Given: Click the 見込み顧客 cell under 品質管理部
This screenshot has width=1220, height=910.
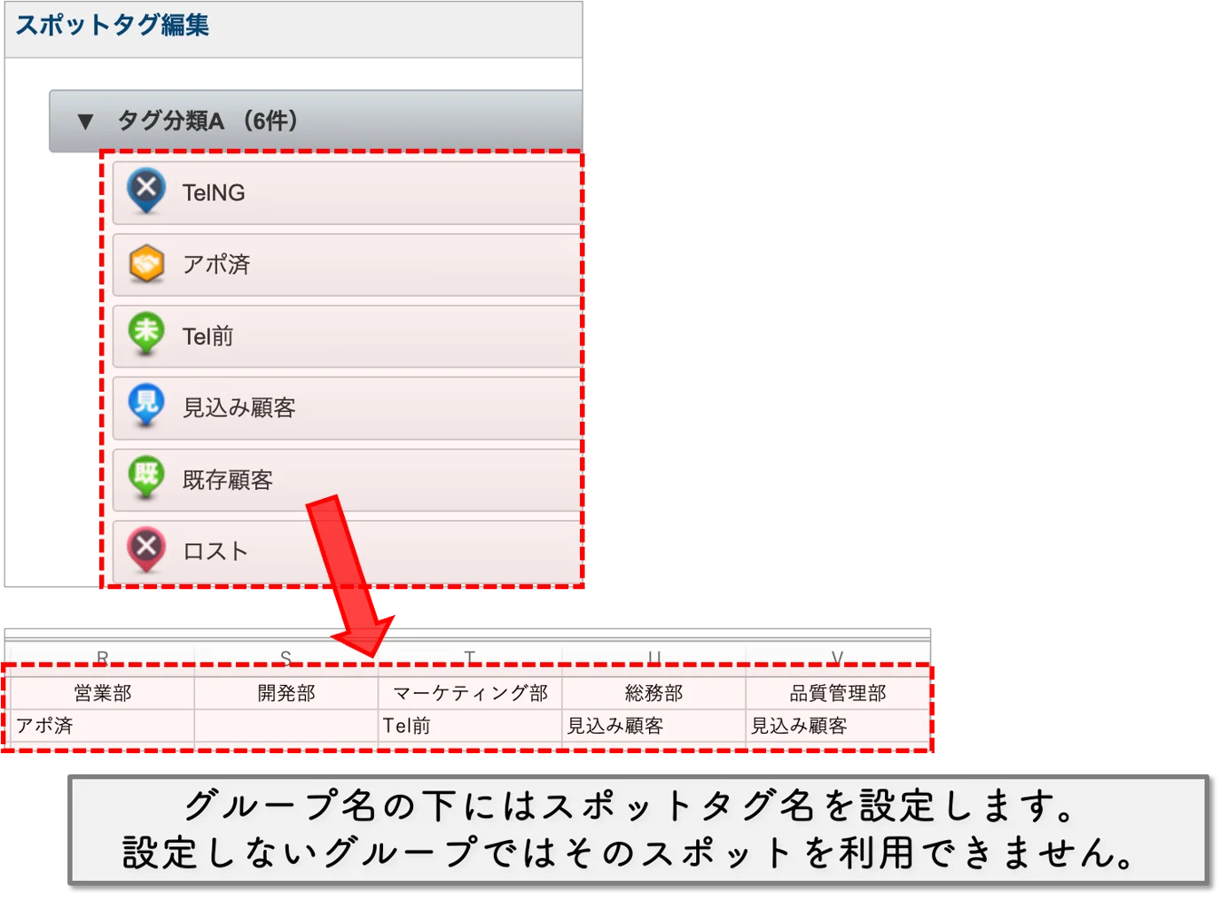Looking at the screenshot, I should [838, 726].
